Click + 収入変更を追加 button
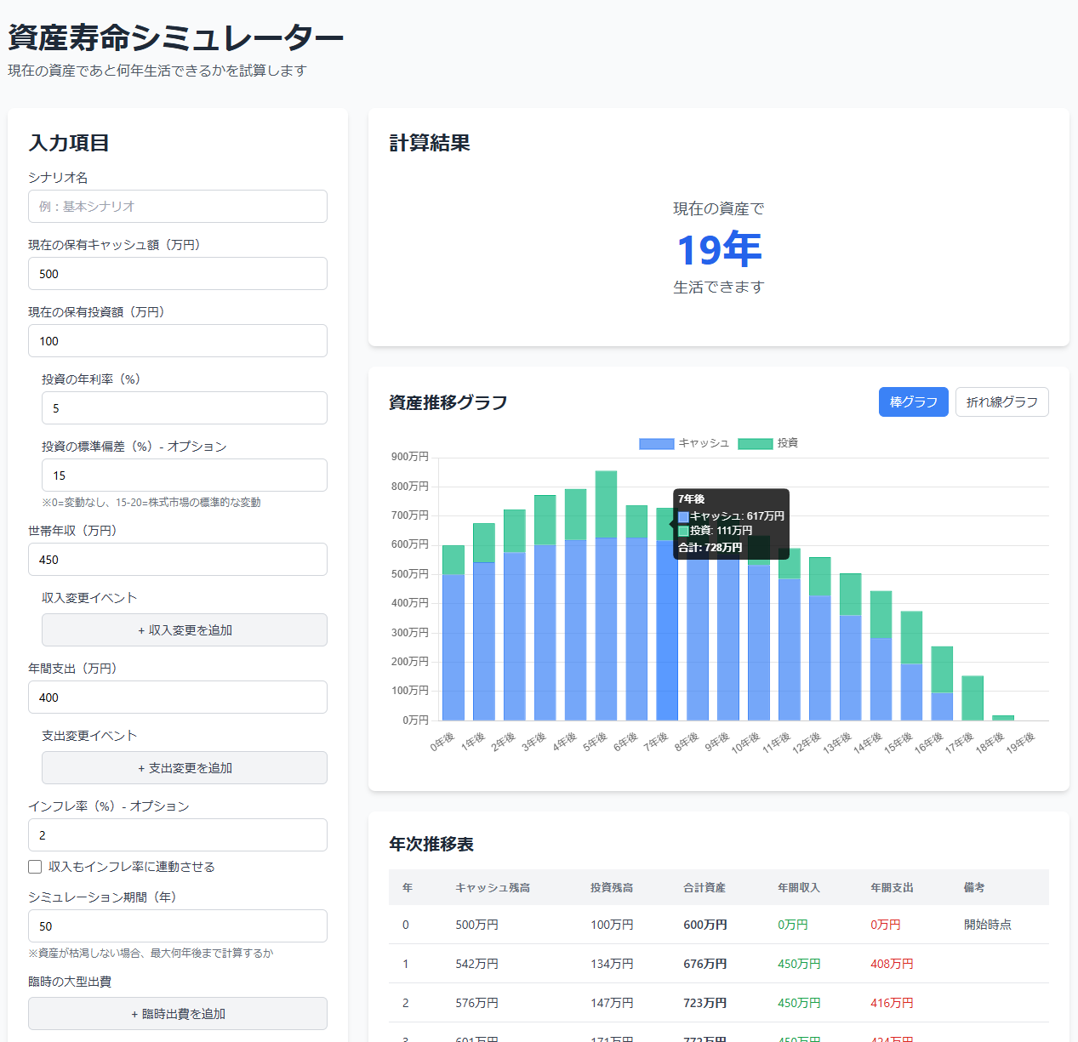 pyautogui.click(x=185, y=630)
